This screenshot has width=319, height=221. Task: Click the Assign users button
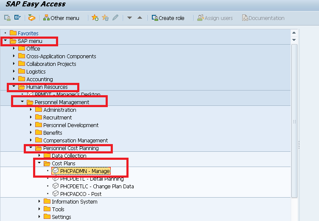pos(215,18)
